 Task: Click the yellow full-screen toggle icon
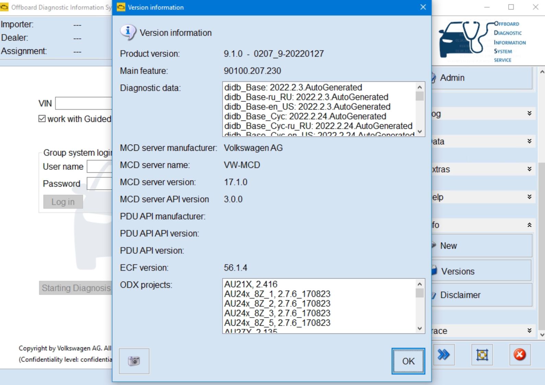[482, 355]
